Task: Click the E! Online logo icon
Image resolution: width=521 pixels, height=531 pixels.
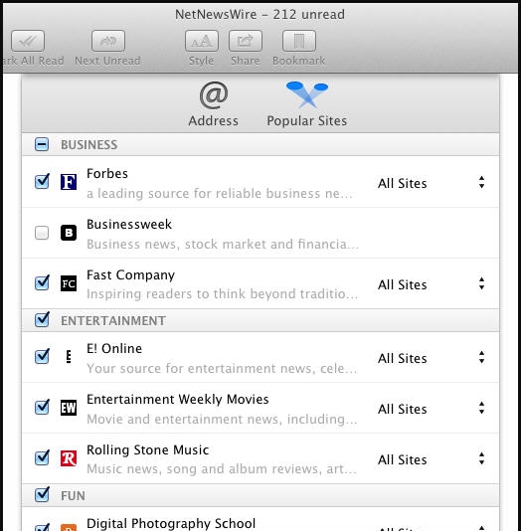Action: click(69, 357)
